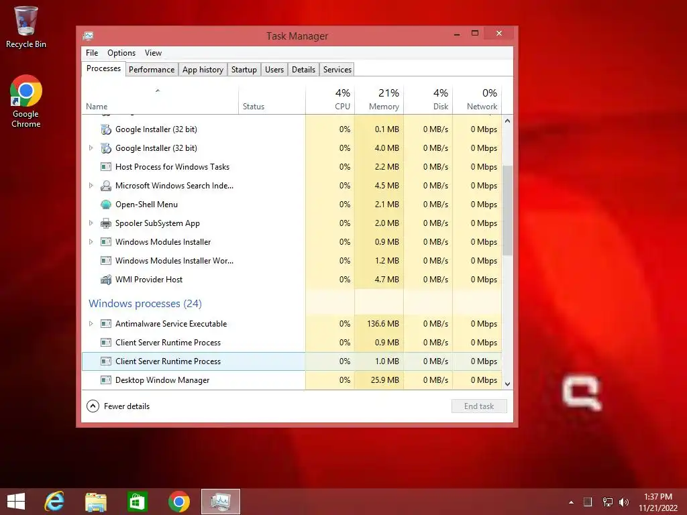Click the scrollbar down arrow
Screen dimensions: 687x515
507,384
